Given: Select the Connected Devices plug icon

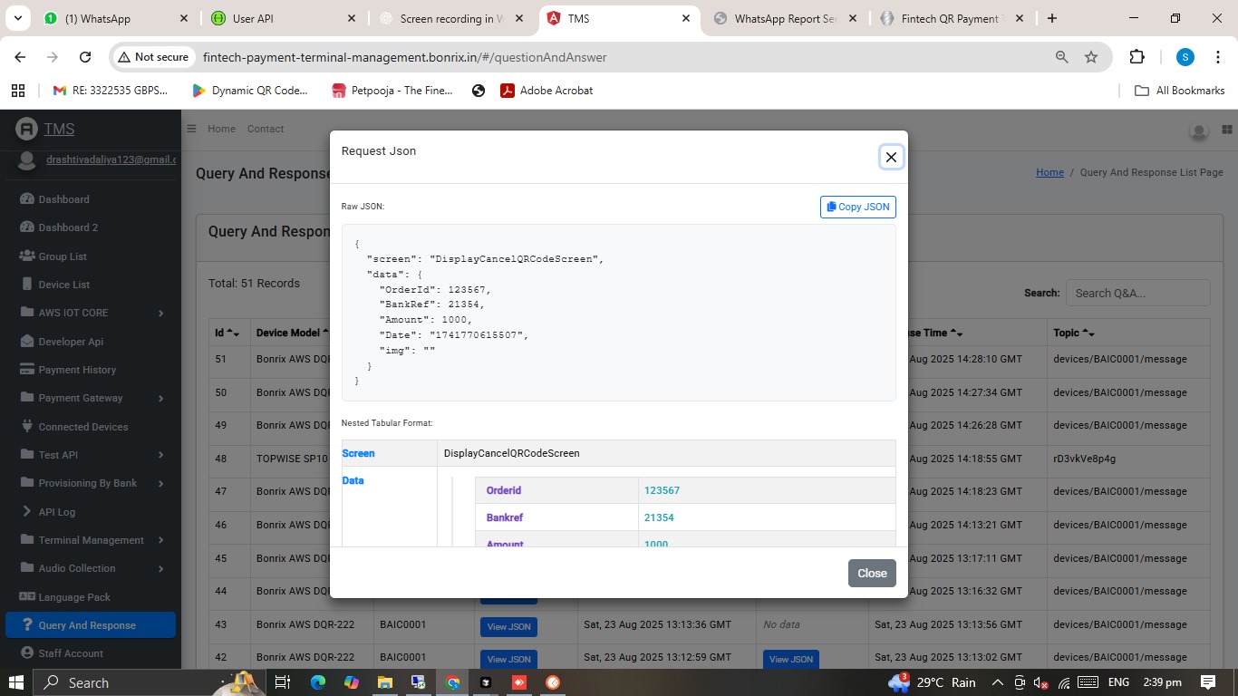Looking at the screenshot, I should 27,426.
